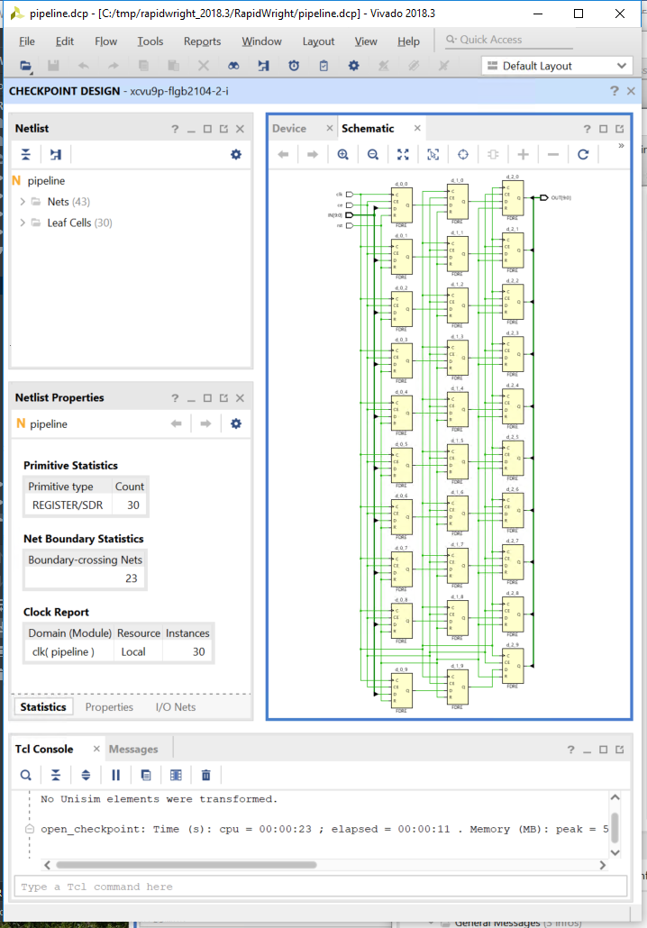Click the Save icon in main toolbar
The image size is (647, 928).
[x=53, y=66]
